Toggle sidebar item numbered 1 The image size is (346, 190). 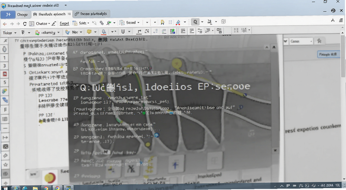pos(4,58)
